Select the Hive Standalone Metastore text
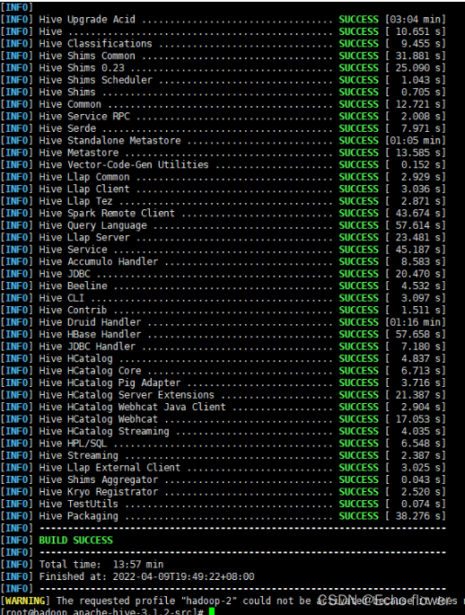The height and width of the screenshot is (615, 465). coord(110,140)
